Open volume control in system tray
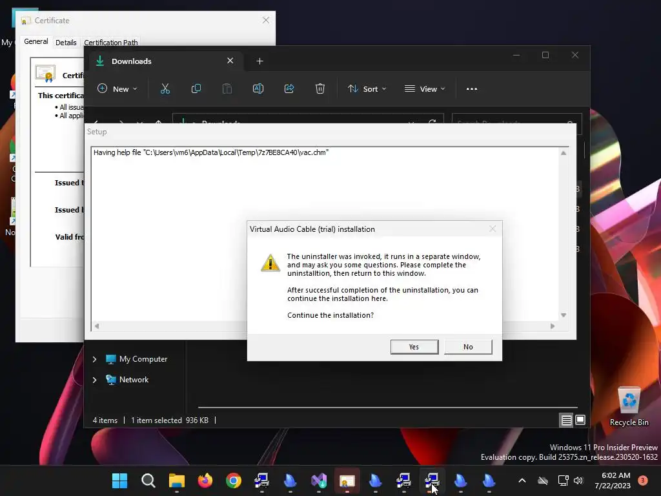 (x=578, y=480)
